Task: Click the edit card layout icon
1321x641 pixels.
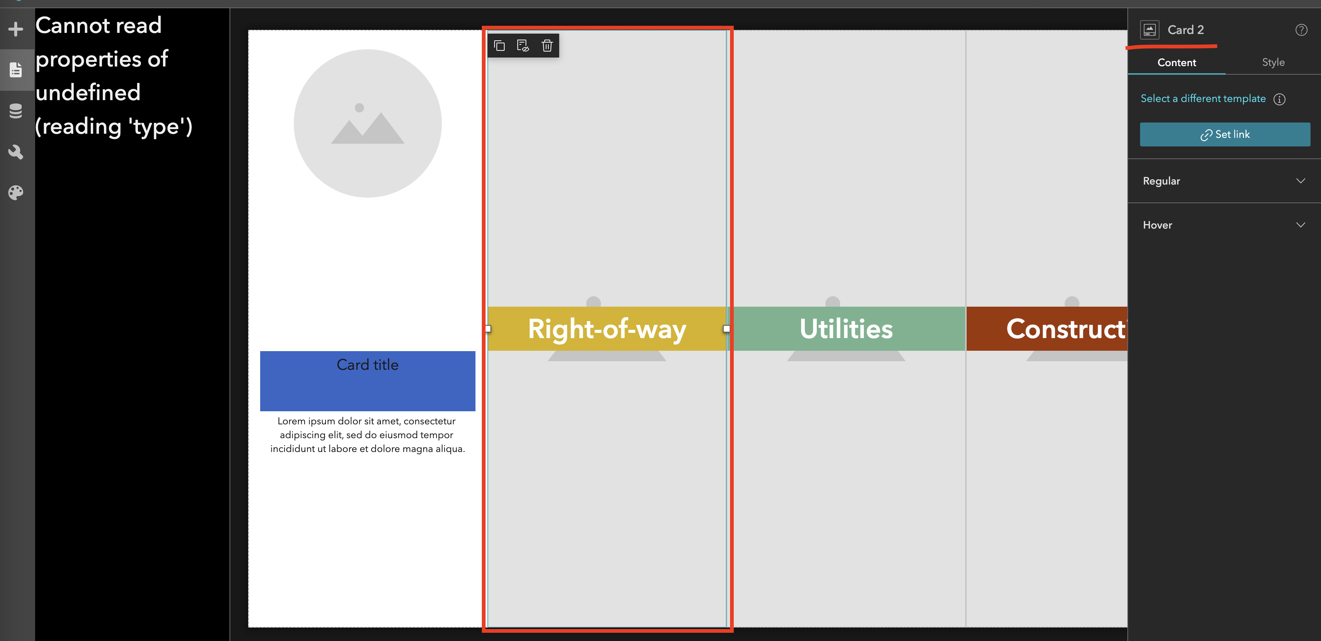Action: pyautogui.click(x=523, y=46)
